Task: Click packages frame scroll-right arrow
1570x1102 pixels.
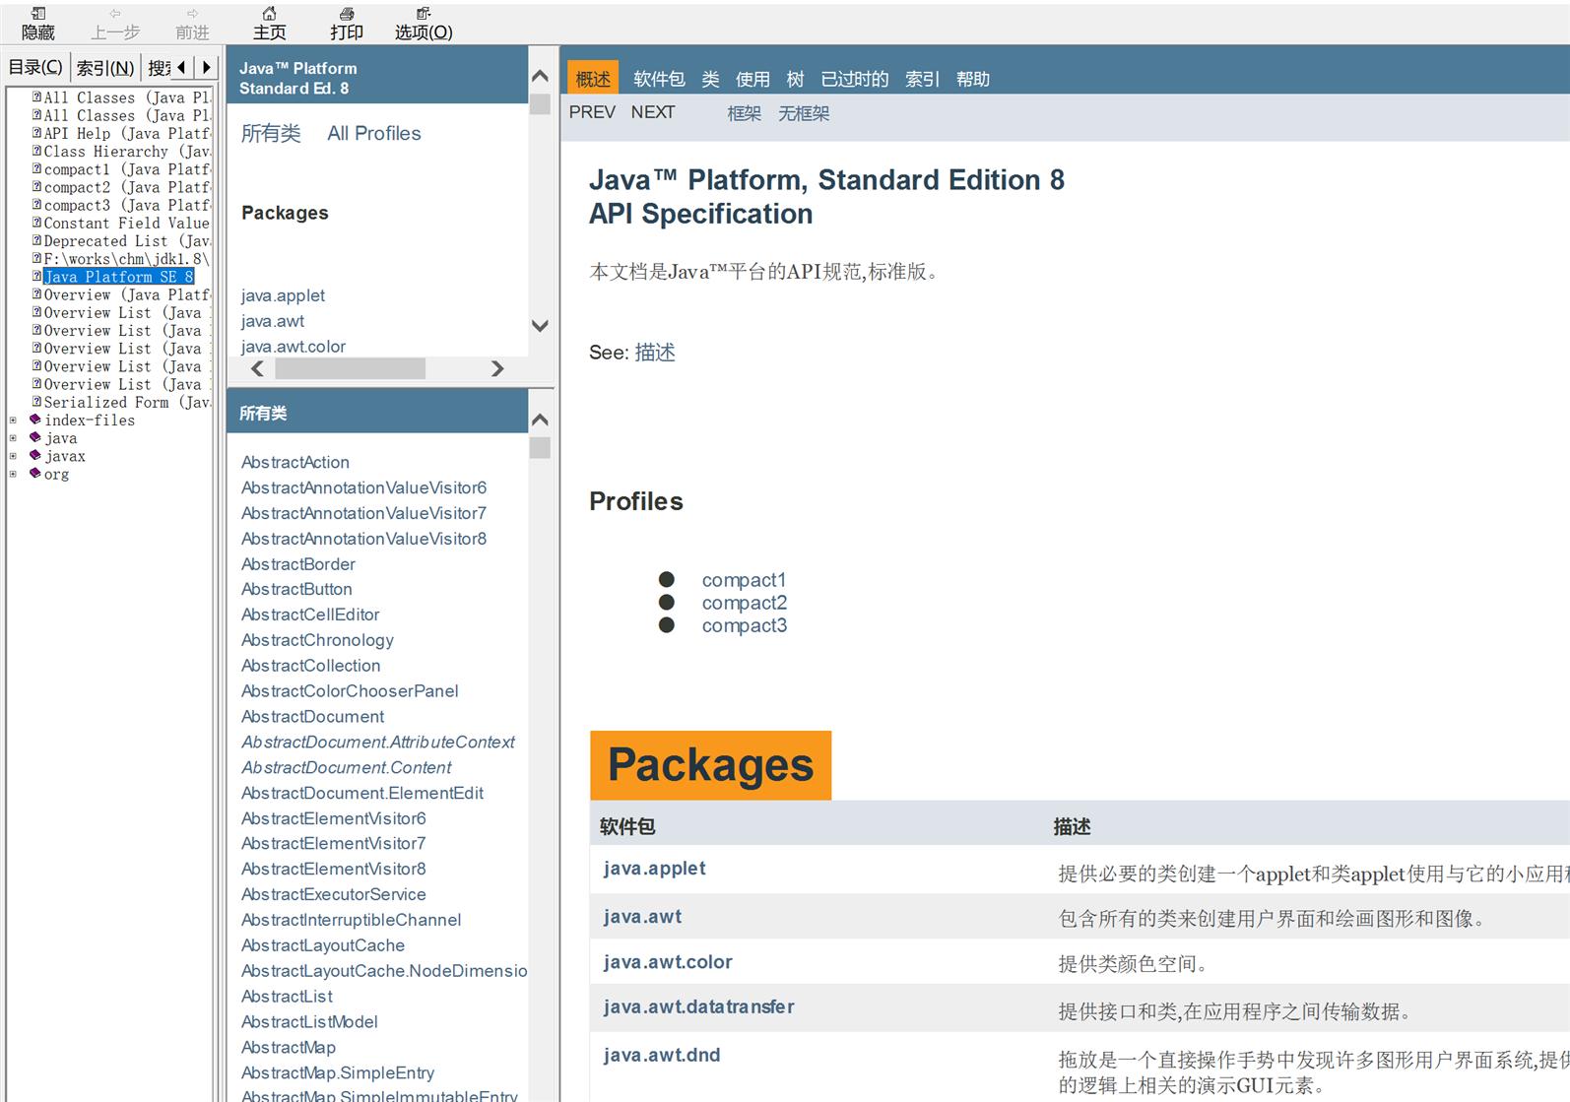Action: pyautogui.click(x=497, y=368)
